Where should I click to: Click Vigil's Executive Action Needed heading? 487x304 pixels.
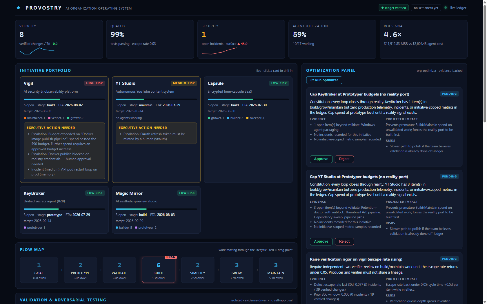[x=51, y=128]
